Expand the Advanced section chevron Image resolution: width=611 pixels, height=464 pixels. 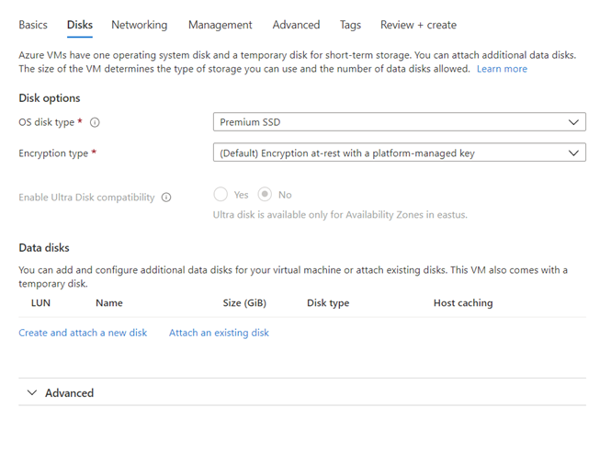32,392
